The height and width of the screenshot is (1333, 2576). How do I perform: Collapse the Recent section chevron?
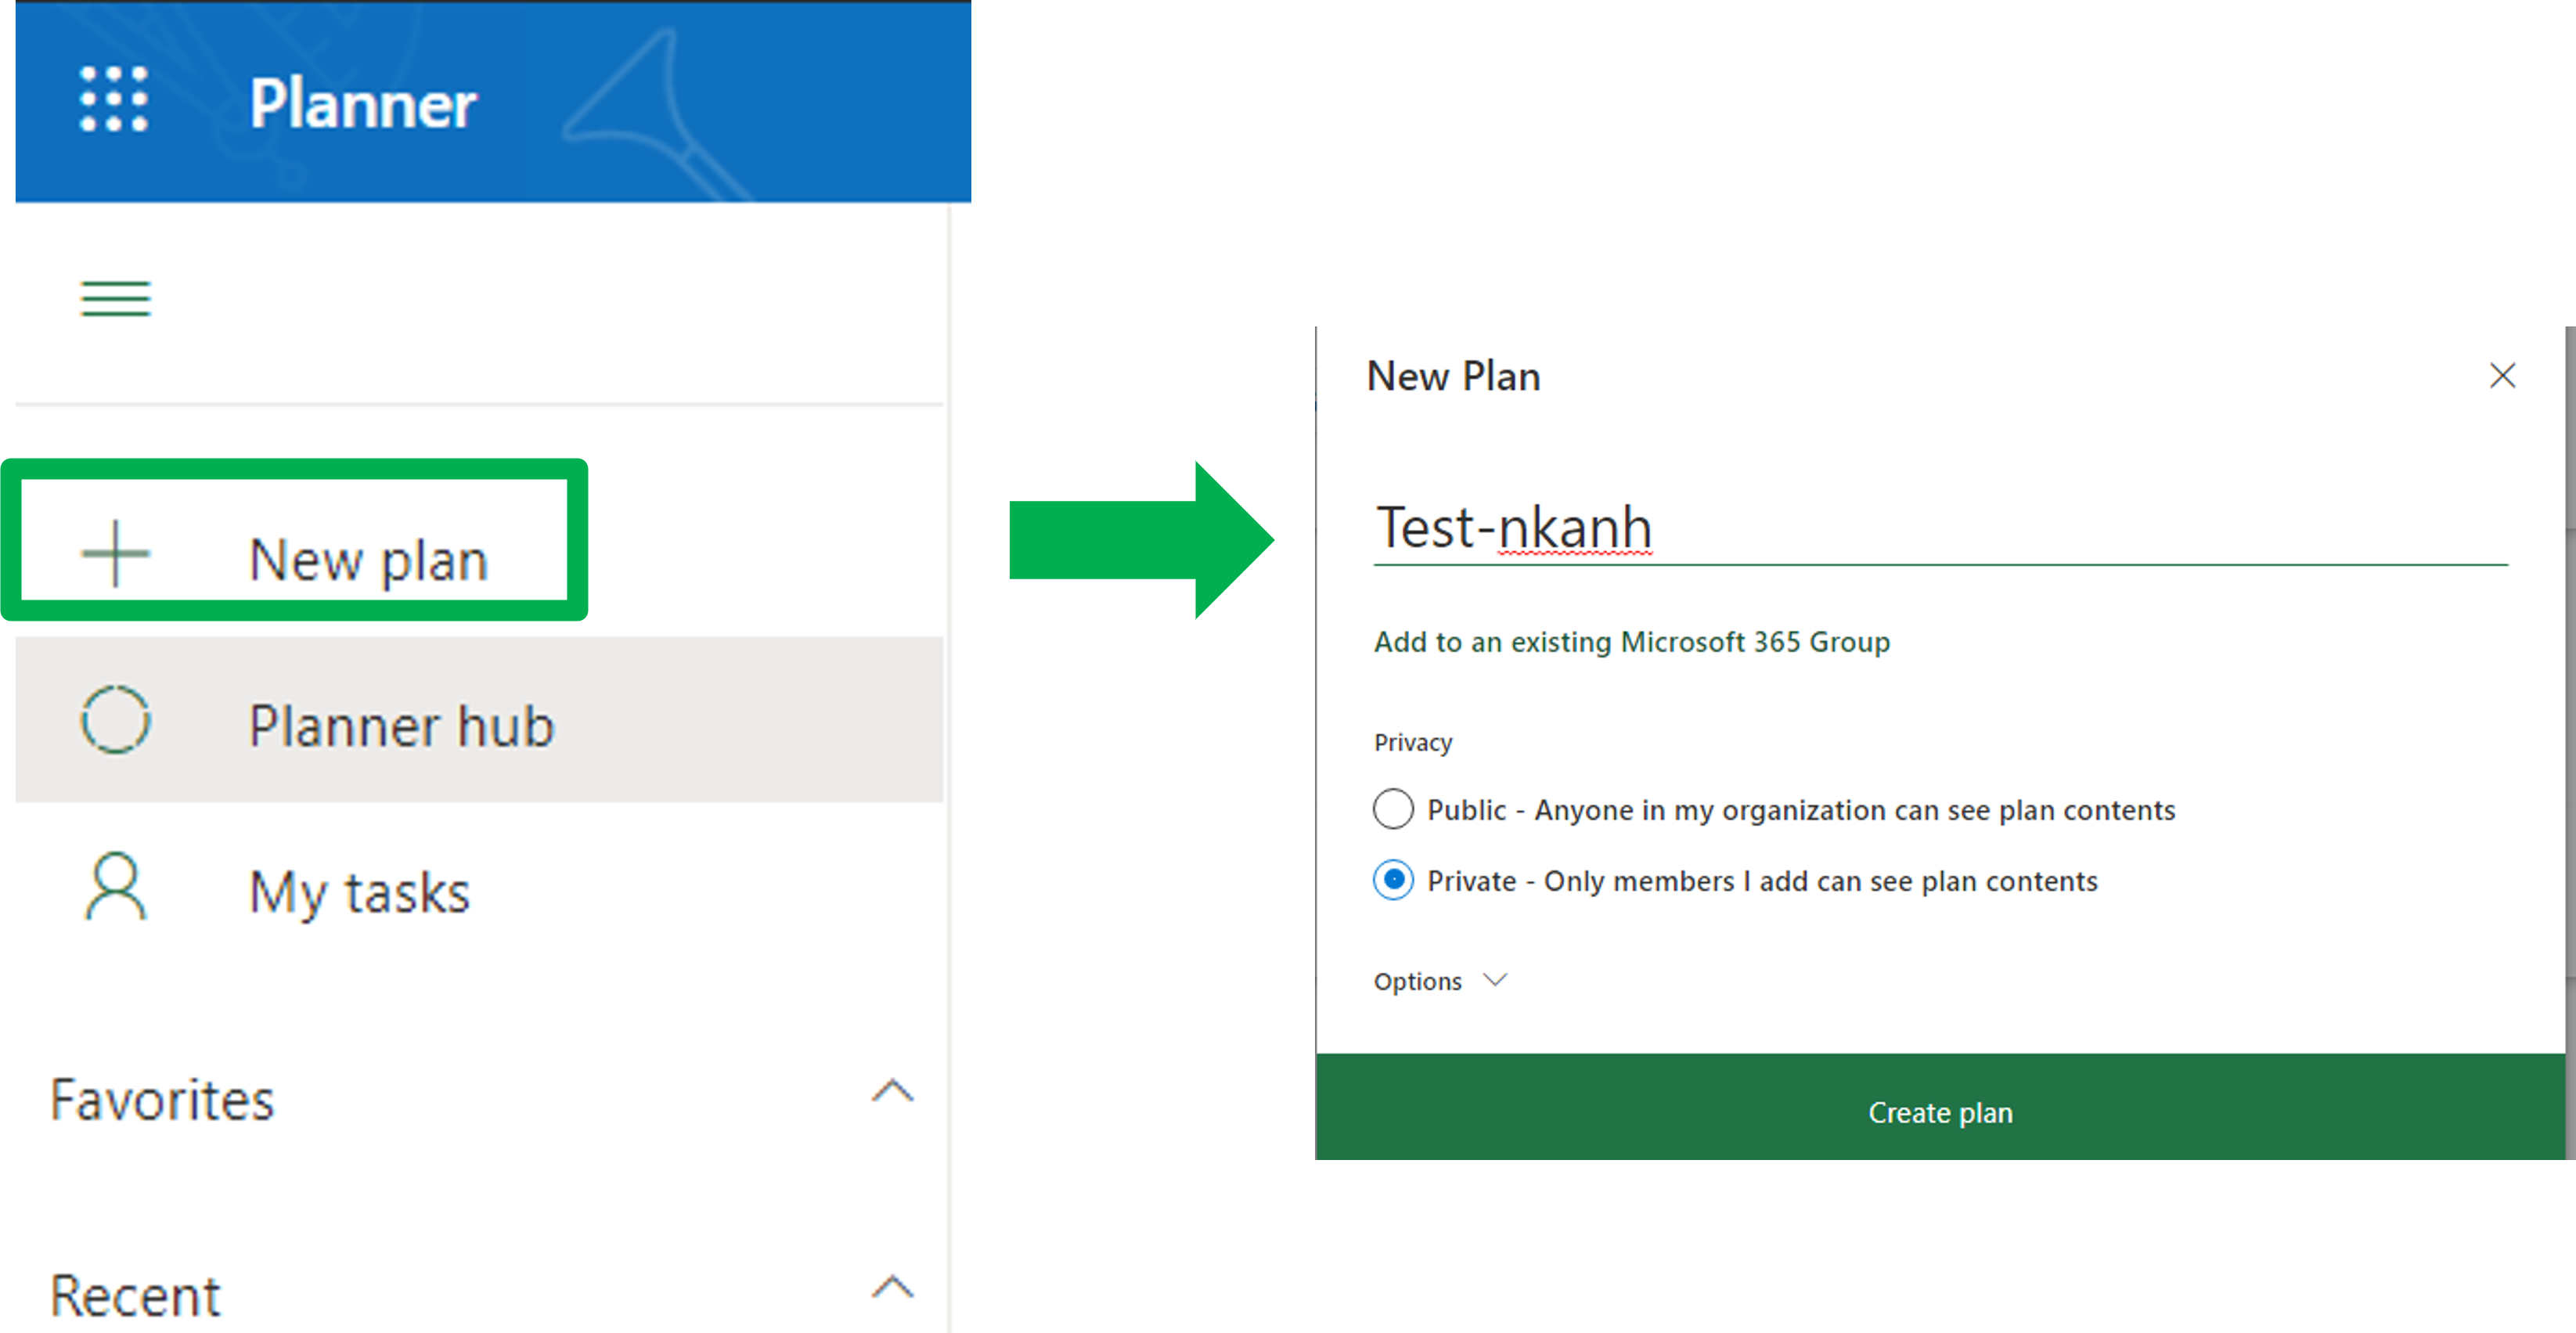pos(892,1286)
